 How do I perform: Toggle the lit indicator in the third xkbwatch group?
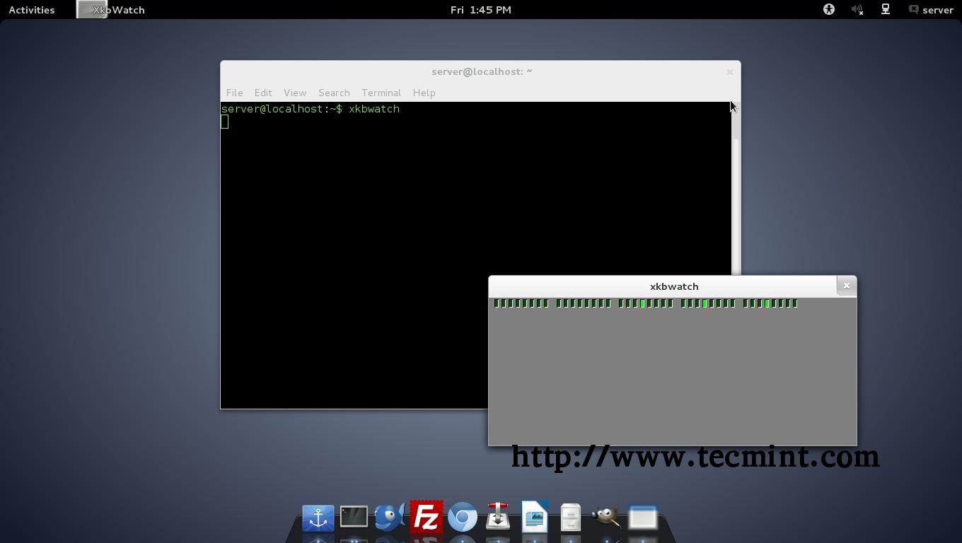click(643, 303)
